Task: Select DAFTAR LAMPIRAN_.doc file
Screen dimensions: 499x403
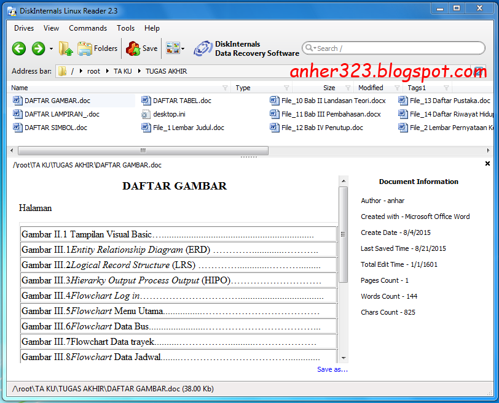Action: point(56,114)
